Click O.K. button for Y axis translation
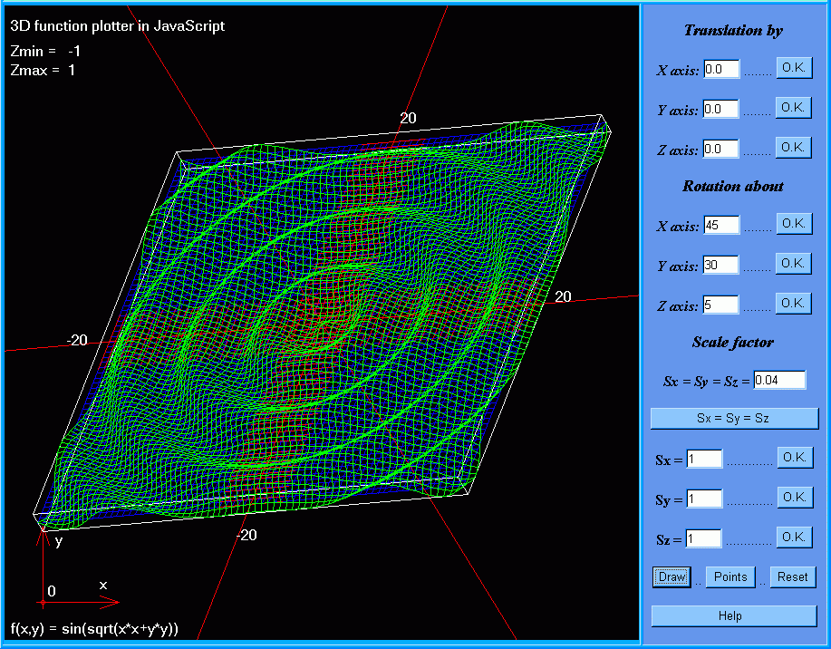The width and height of the screenshot is (831, 649). tap(793, 108)
